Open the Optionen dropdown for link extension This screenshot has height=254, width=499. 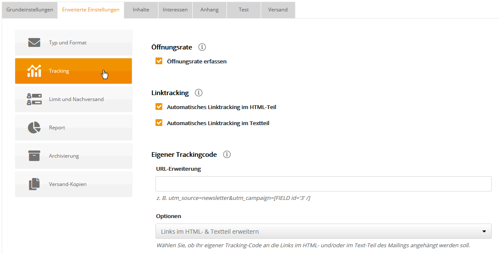pos(323,231)
